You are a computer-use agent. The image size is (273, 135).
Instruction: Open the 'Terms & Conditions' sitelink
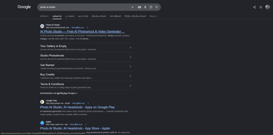point(52,84)
